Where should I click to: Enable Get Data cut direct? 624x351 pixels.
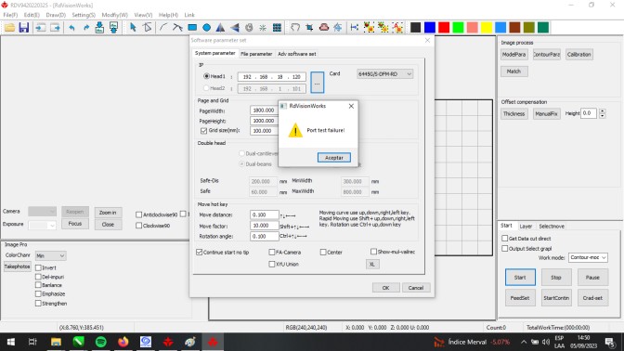(x=504, y=239)
